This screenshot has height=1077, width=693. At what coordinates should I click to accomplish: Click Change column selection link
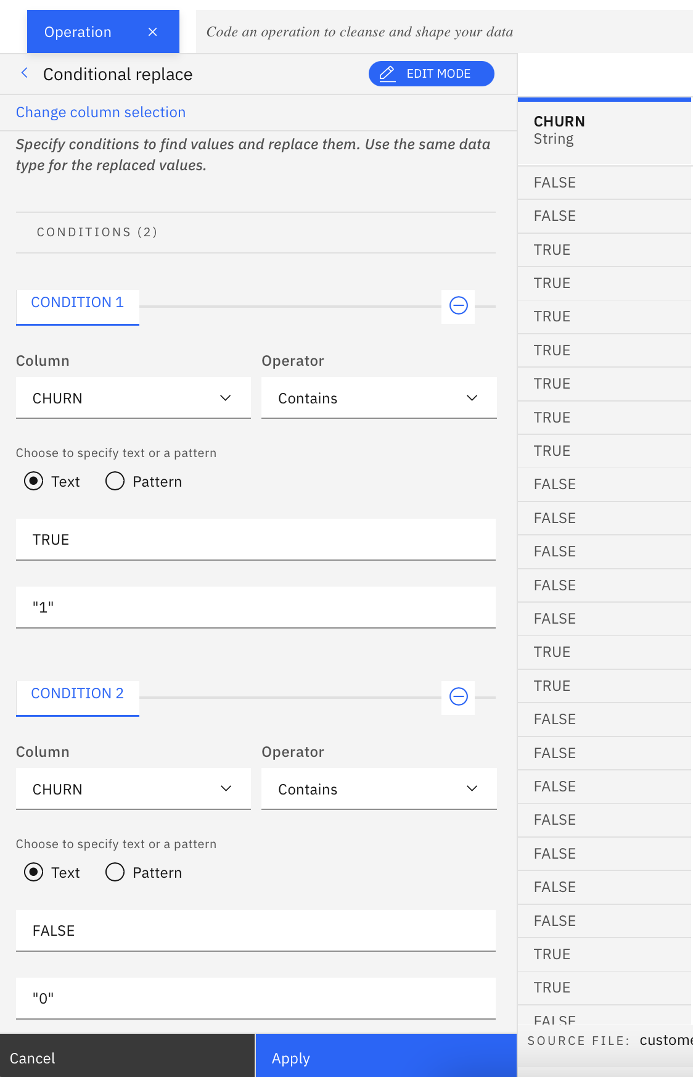[x=100, y=112]
